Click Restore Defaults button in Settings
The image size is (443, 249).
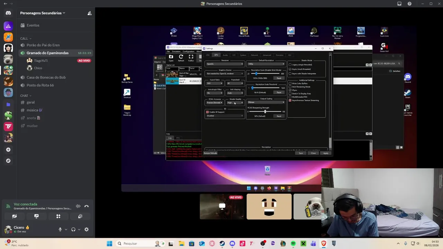pyautogui.click(x=210, y=153)
